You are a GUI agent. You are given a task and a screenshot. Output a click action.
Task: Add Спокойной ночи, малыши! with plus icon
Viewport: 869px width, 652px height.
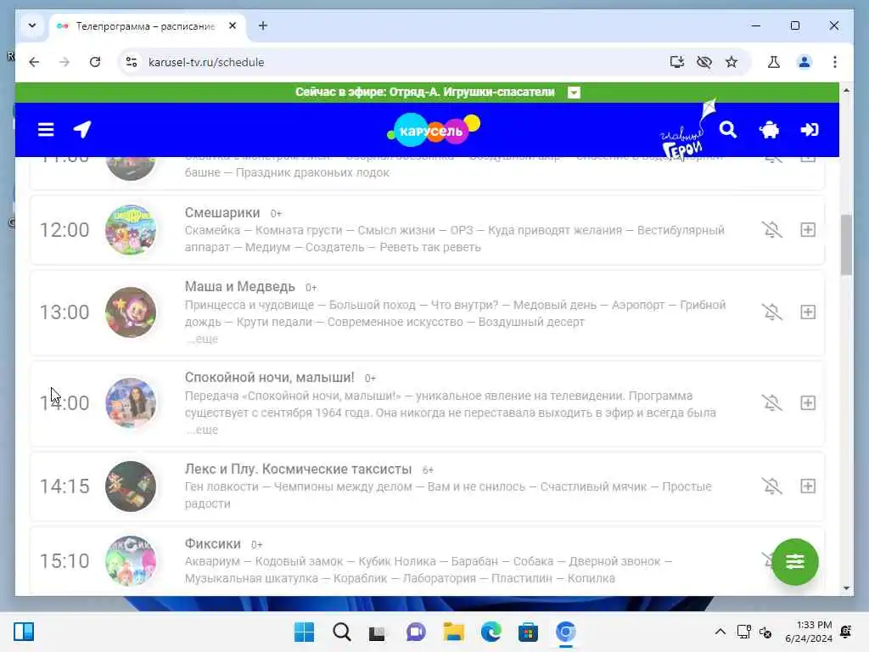coord(808,403)
